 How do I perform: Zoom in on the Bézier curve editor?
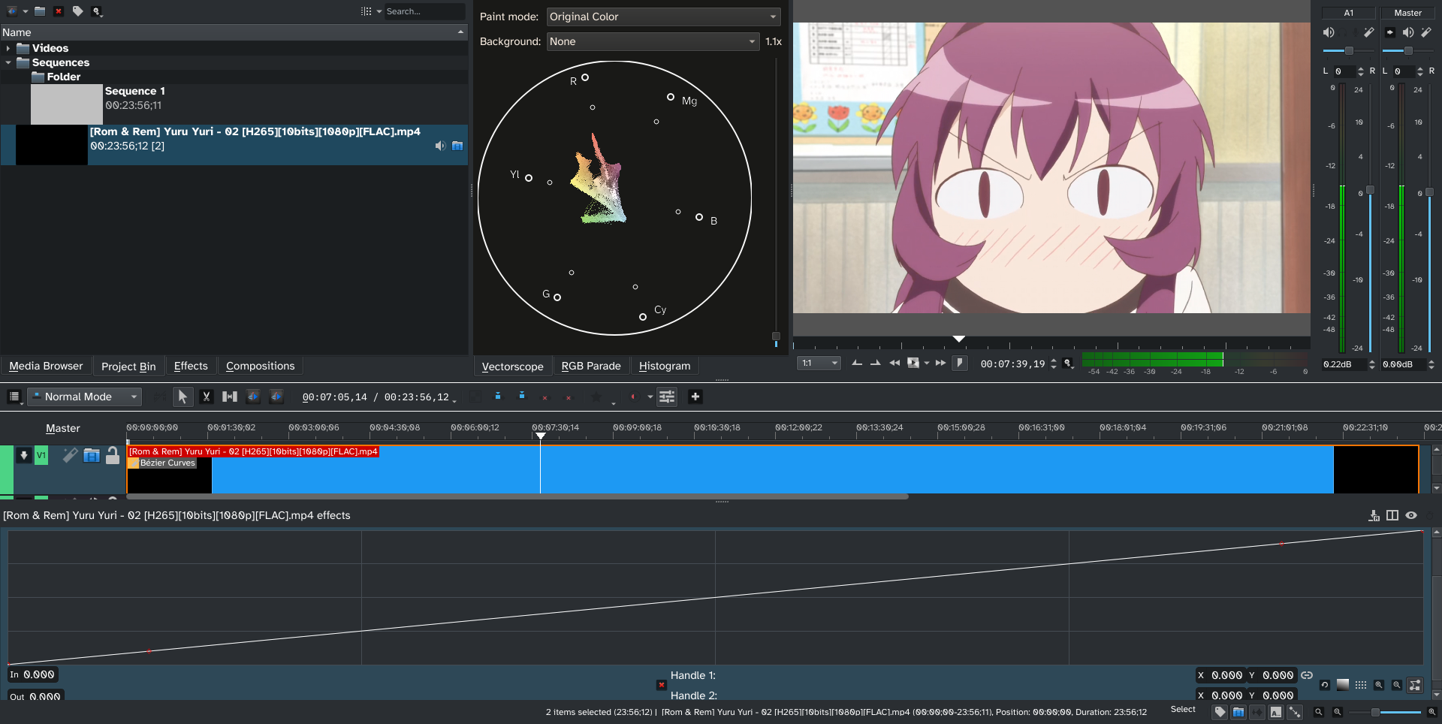pyautogui.click(x=1379, y=685)
